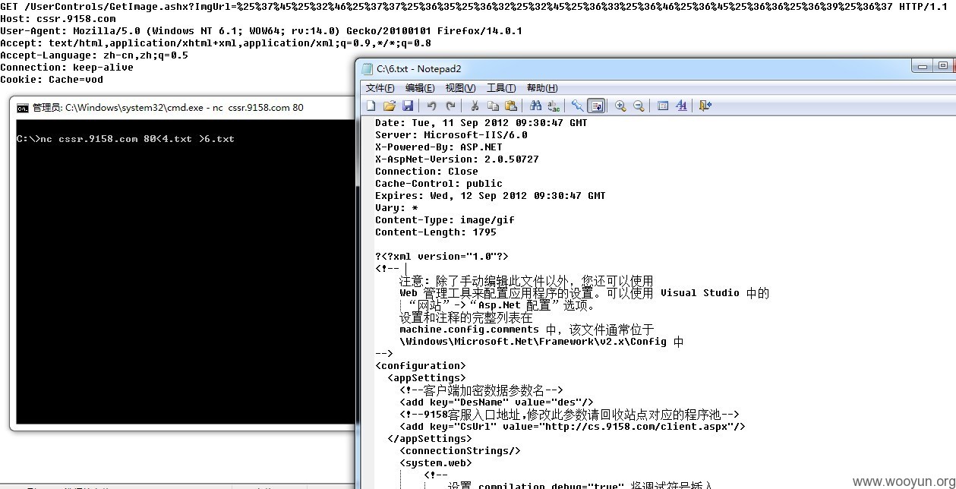Click the Save floppy disk icon in Notepad2
This screenshot has height=489, width=956.
tap(408, 106)
